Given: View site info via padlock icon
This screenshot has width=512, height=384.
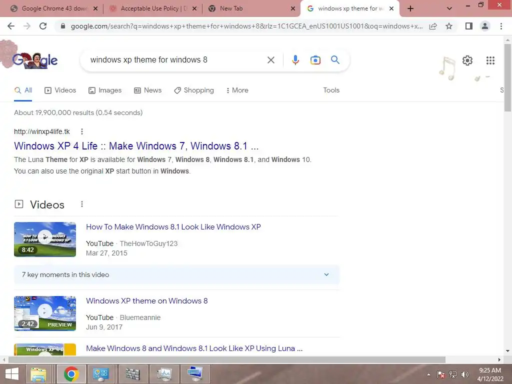Looking at the screenshot, I should point(63,26).
